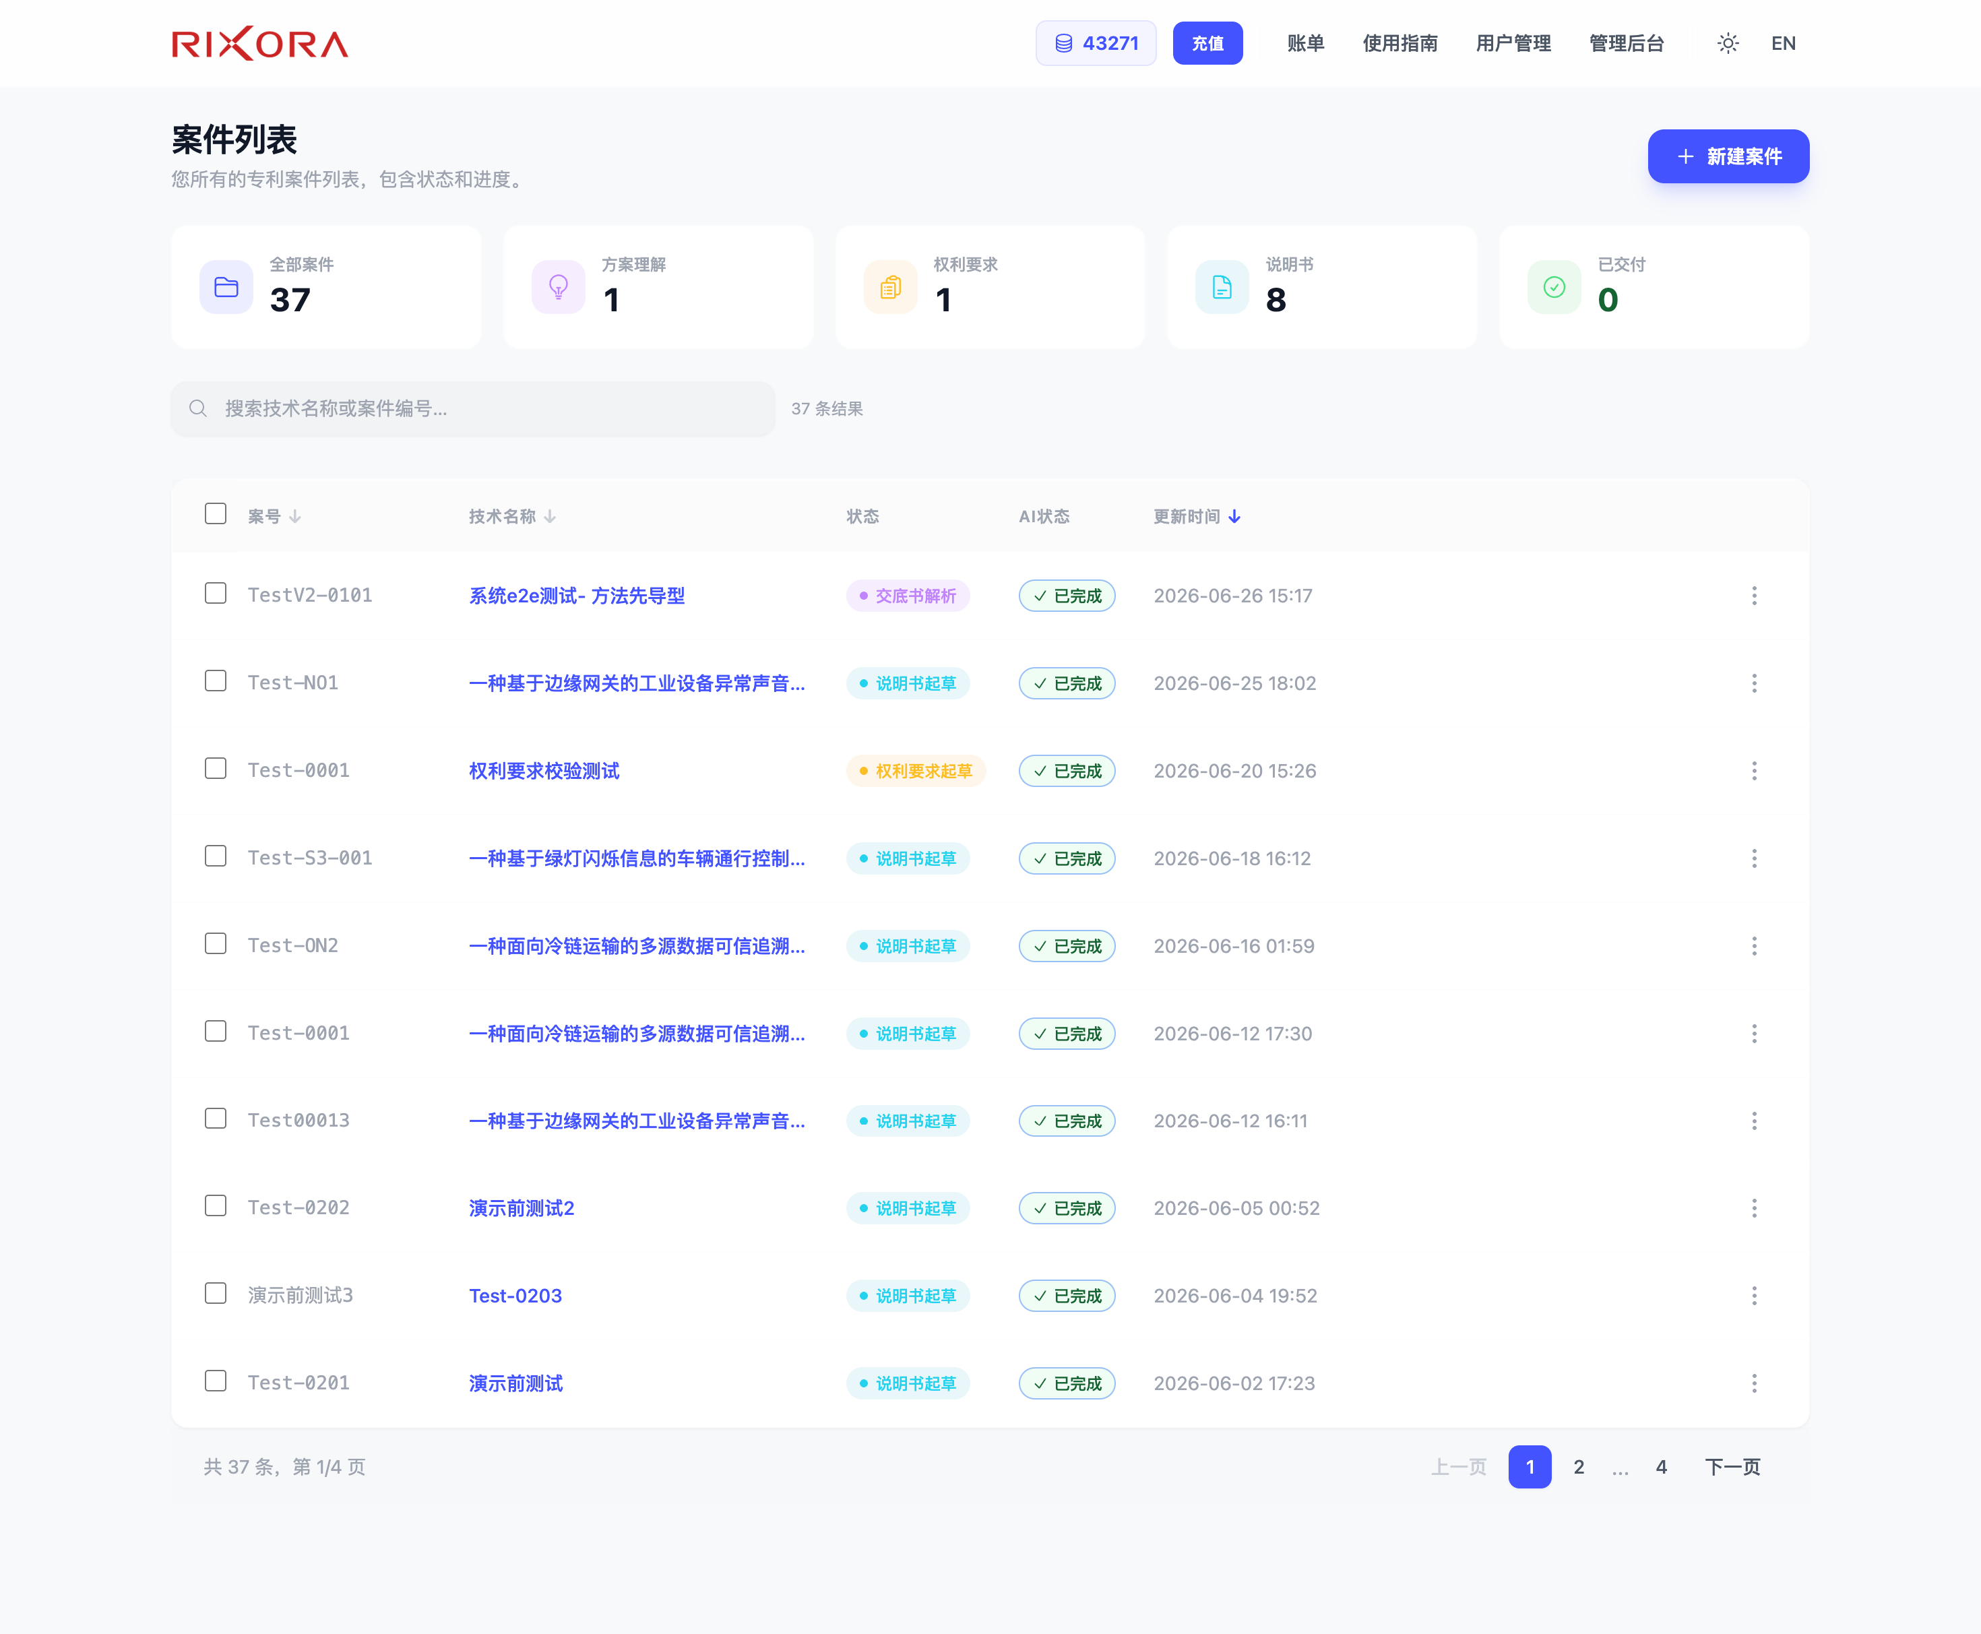Open the actions menu for Test-N01 row
This screenshot has width=1981, height=1634.
tap(1754, 683)
